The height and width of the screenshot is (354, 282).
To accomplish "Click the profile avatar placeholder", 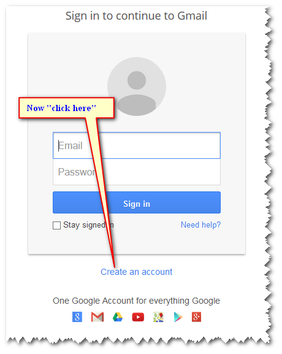I will click(137, 87).
